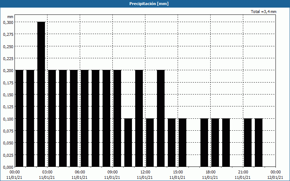
Task: Click the 0,200 bar for 11:00–12:00
Action: click(x=139, y=118)
